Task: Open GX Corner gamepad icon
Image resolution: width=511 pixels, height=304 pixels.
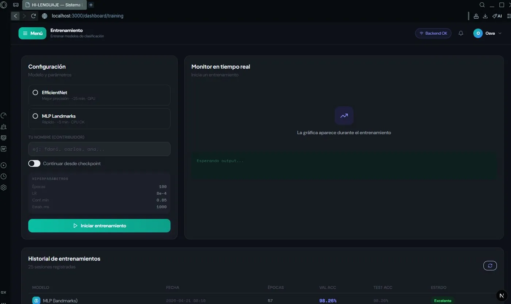Action: point(16,5)
